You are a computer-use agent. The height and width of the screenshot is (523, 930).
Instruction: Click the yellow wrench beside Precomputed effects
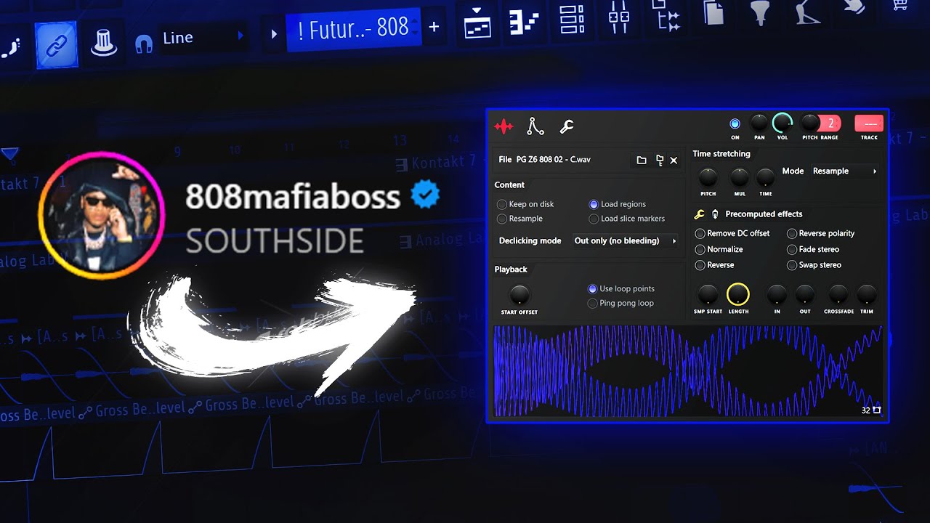(x=700, y=214)
